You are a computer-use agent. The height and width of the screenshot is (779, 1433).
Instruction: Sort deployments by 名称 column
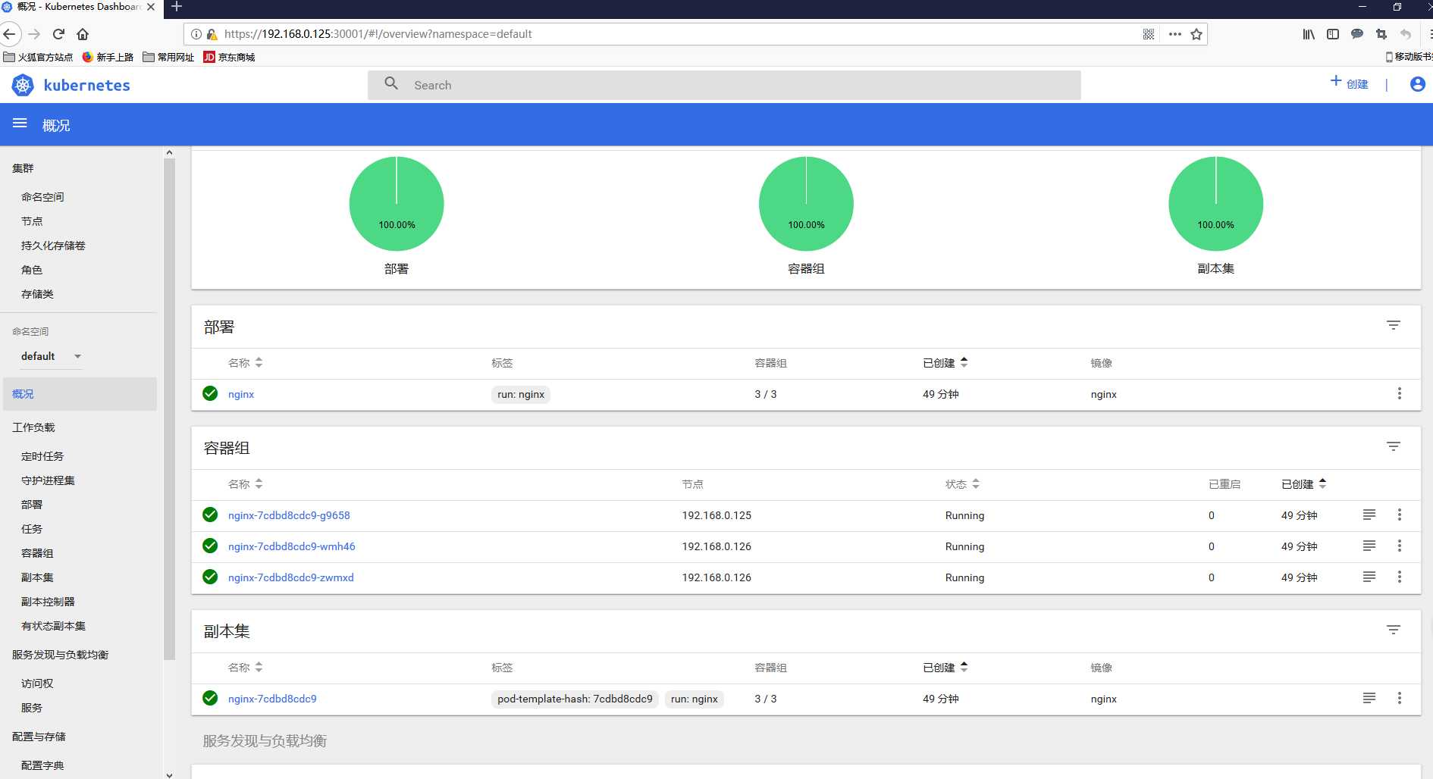point(245,363)
